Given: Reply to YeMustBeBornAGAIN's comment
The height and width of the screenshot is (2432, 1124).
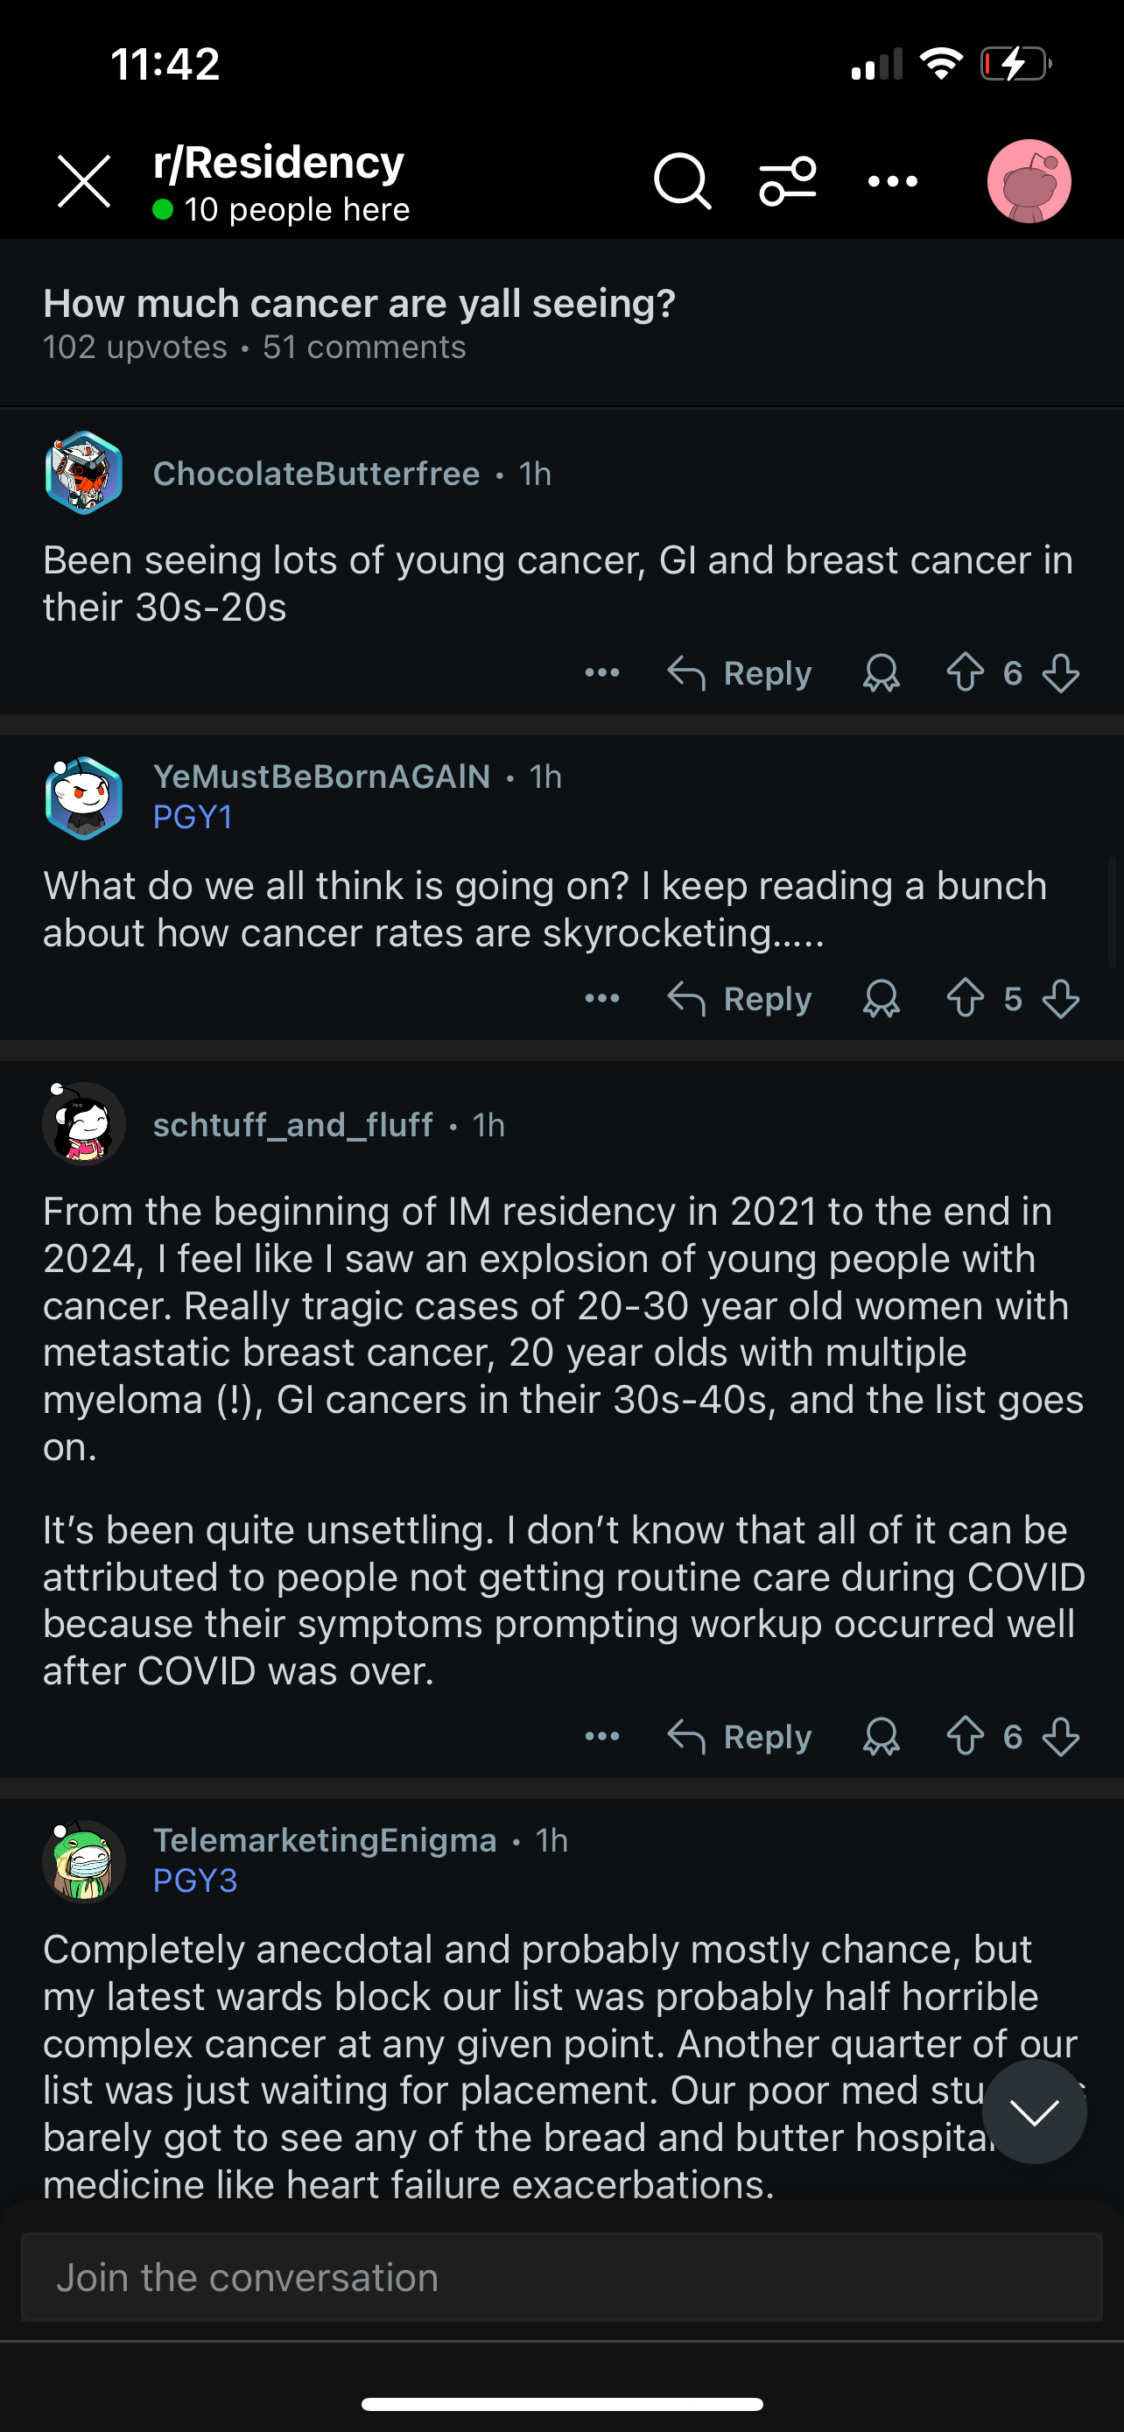Looking at the screenshot, I should click(x=739, y=999).
